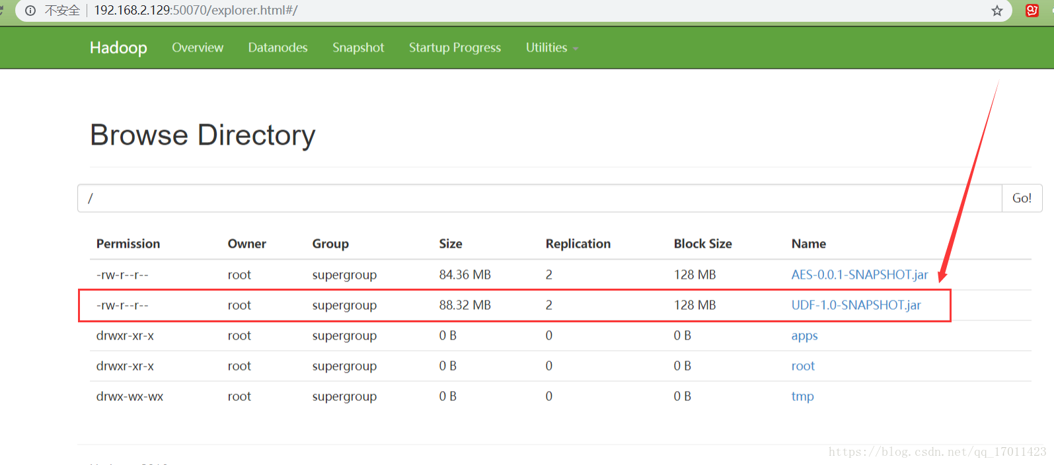Click the Group column header
1054x465 pixels.
pos(330,244)
